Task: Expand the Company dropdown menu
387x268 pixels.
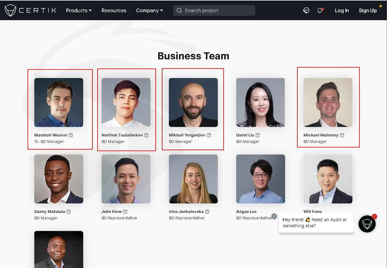Action: [x=150, y=10]
